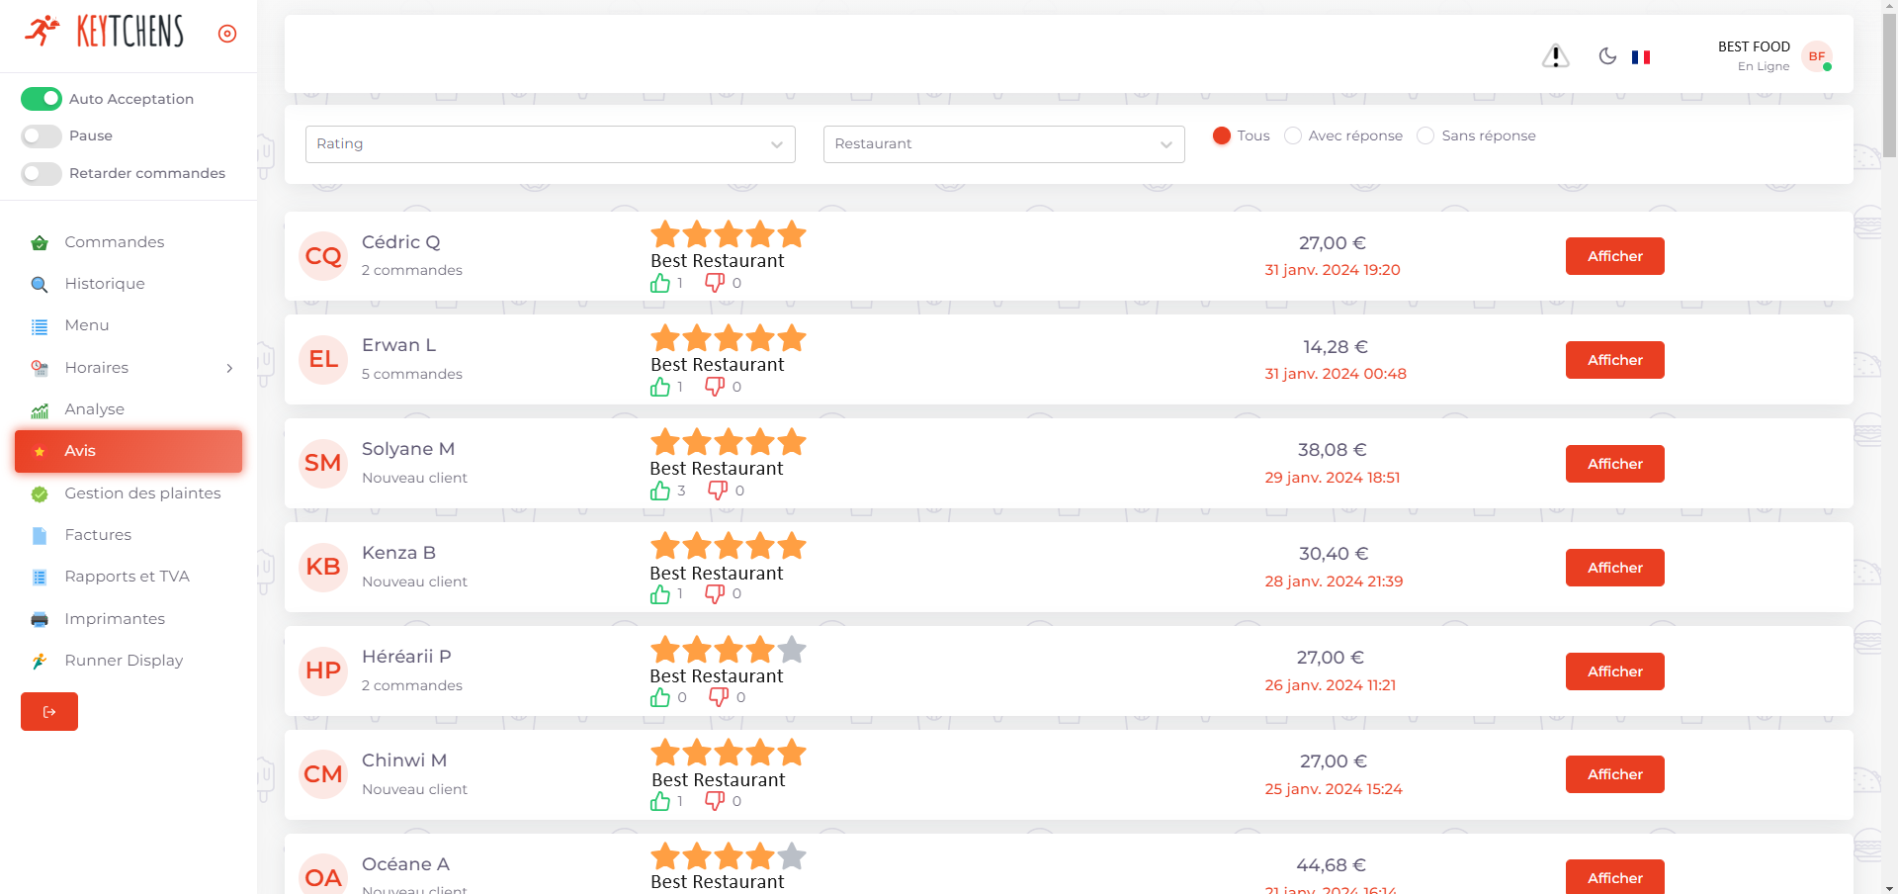Open the BF profile avatar
Viewport: 1898px width, 894px height.
(x=1816, y=56)
